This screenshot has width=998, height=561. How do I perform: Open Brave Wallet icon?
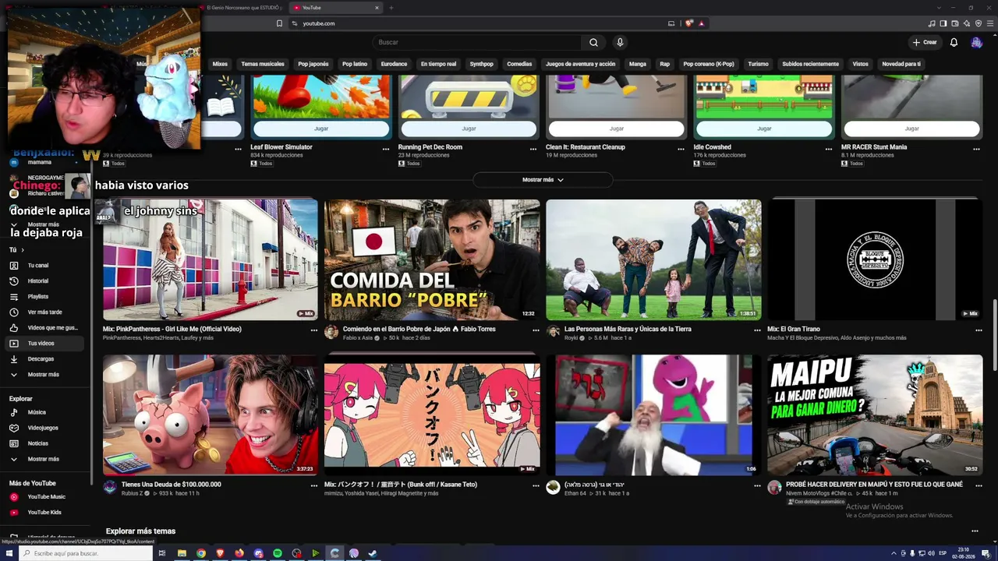pyautogui.click(x=955, y=23)
